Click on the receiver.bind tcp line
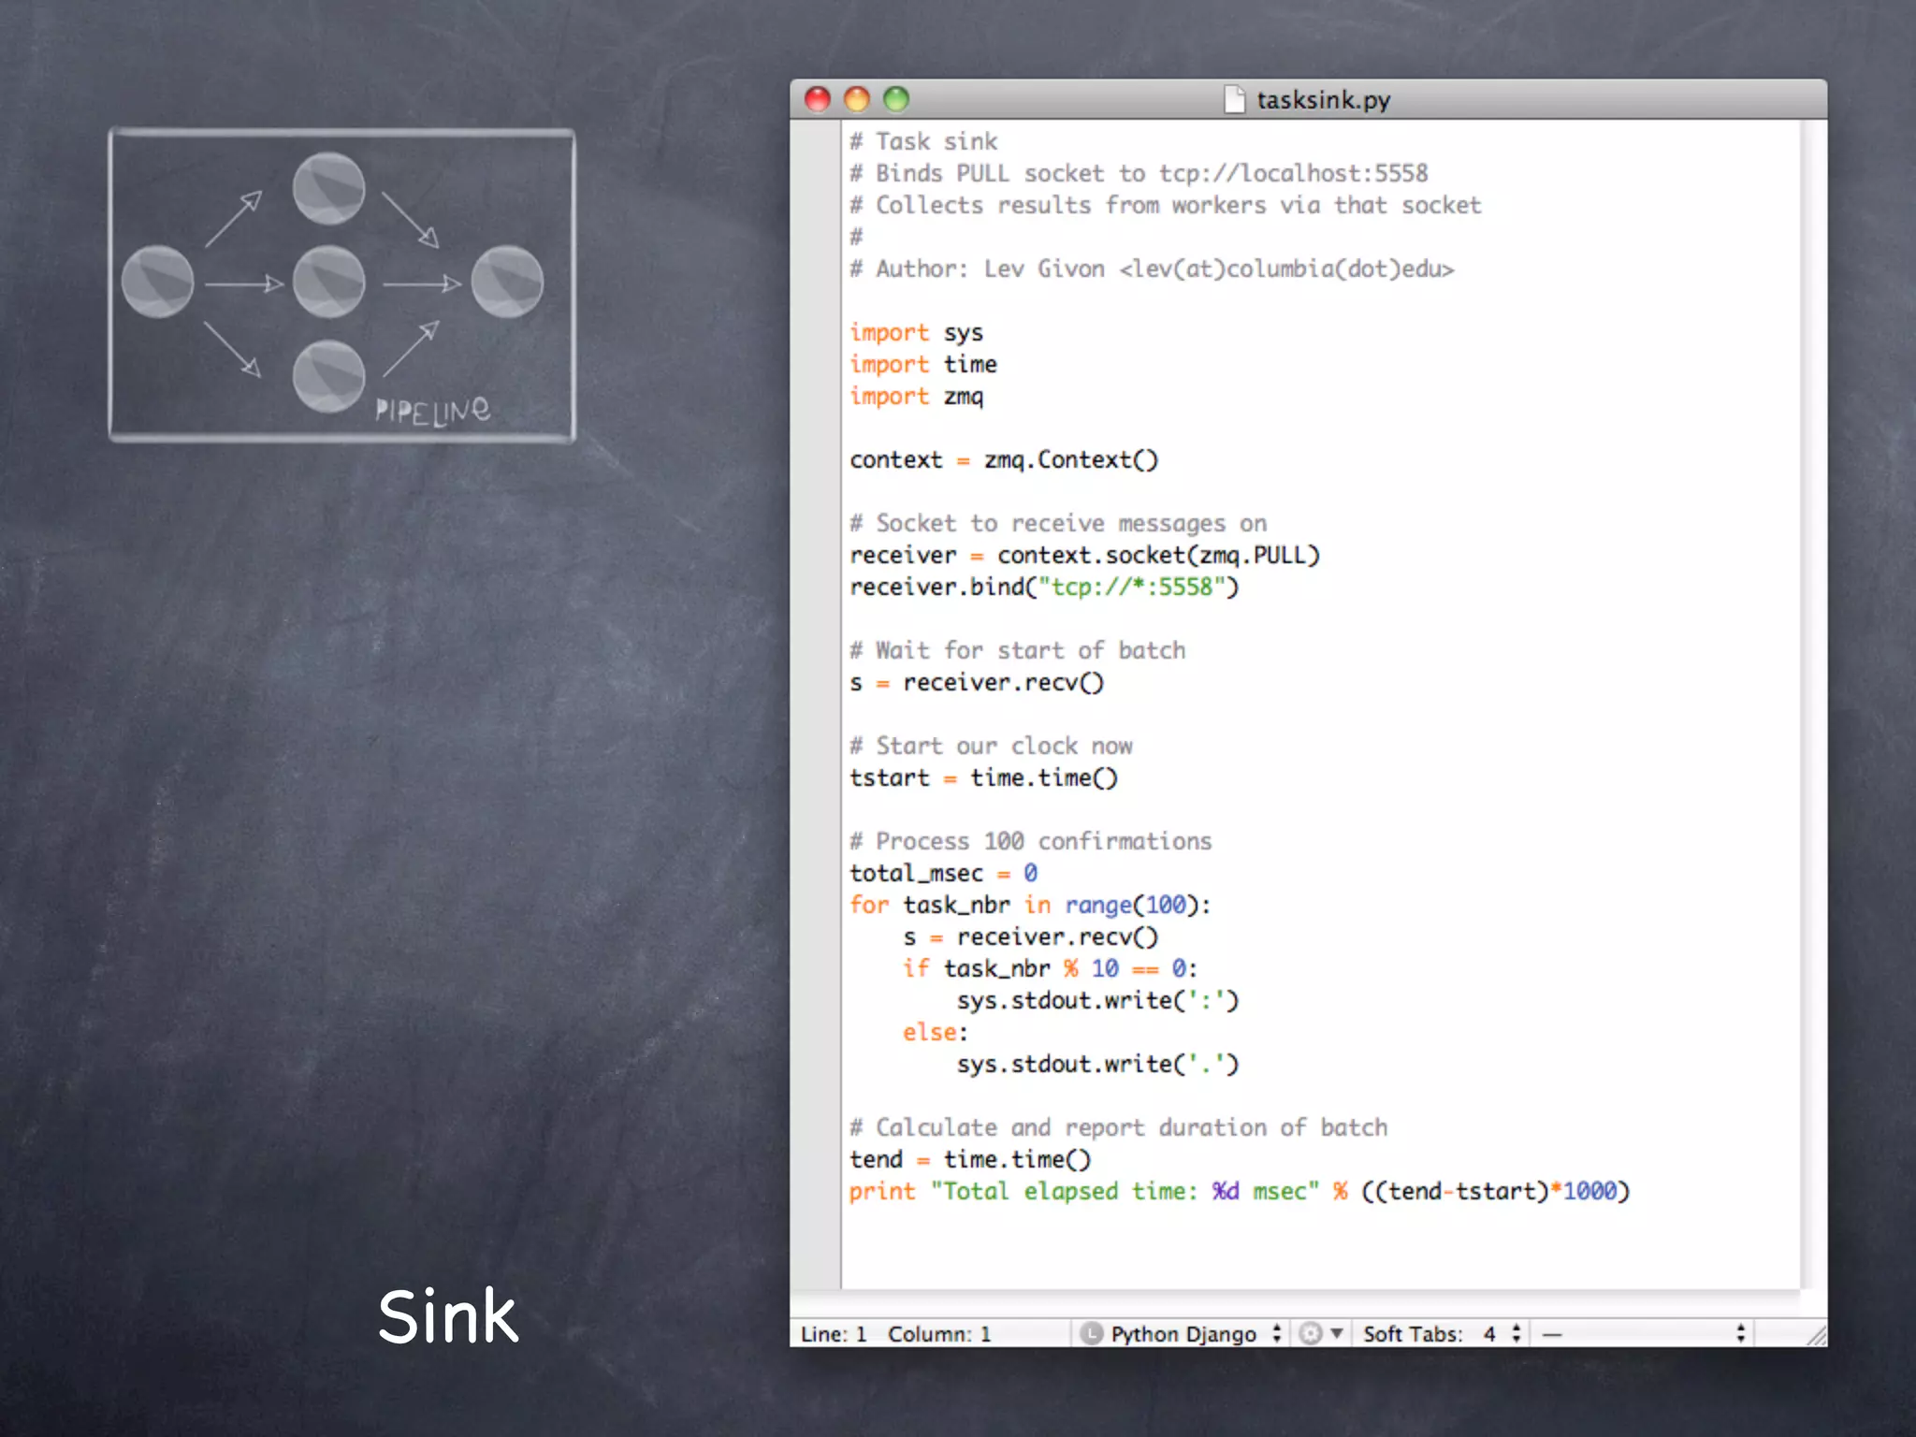 click(x=1043, y=588)
